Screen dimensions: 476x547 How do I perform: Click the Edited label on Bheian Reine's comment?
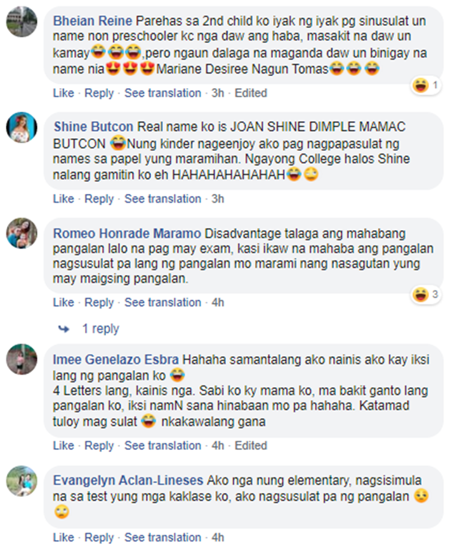251,93
